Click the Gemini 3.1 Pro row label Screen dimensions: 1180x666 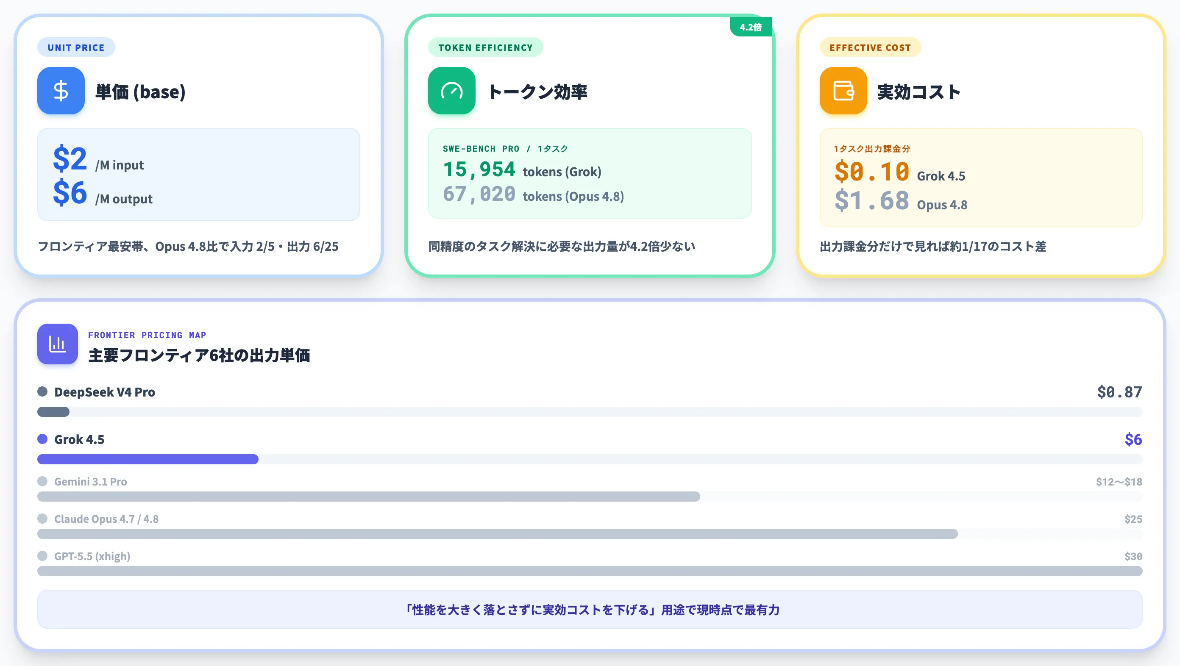[x=91, y=482]
